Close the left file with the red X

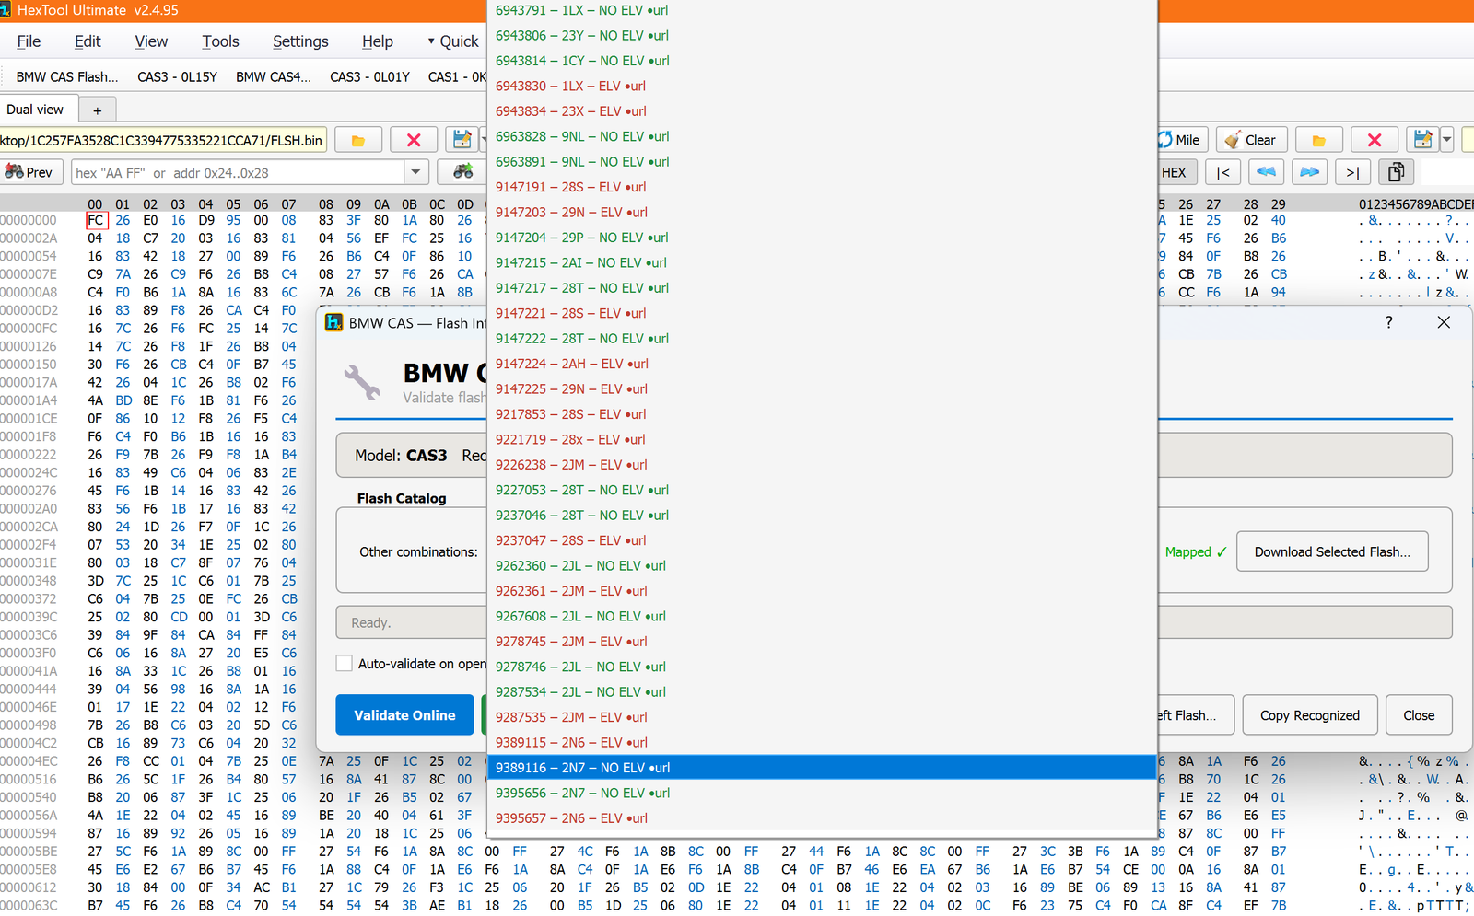point(414,140)
